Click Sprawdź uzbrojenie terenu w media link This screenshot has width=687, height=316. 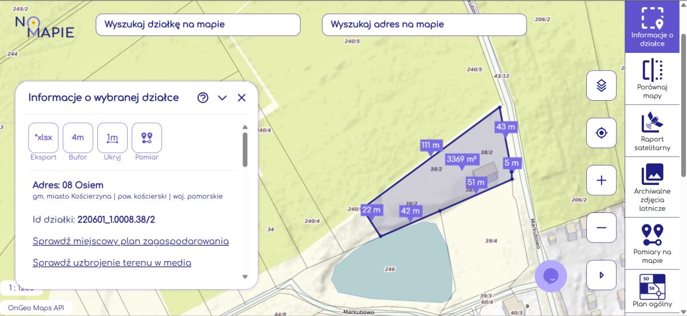click(112, 263)
